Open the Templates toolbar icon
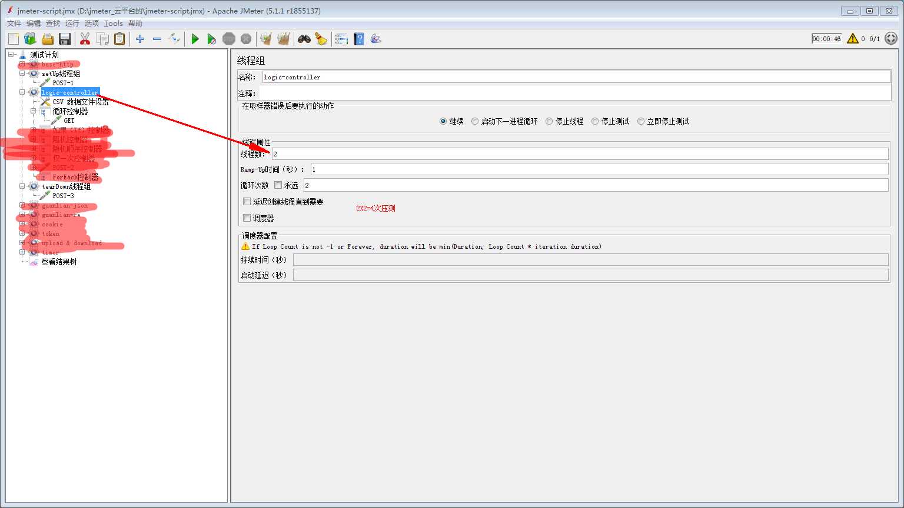This screenshot has height=508, width=904. [30, 39]
